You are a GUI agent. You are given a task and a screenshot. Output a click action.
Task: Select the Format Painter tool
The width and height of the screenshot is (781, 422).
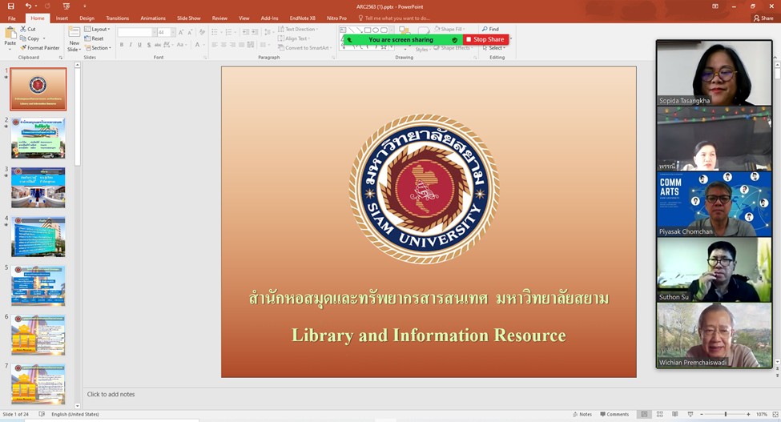pyautogui.click(x=40, y=48)
